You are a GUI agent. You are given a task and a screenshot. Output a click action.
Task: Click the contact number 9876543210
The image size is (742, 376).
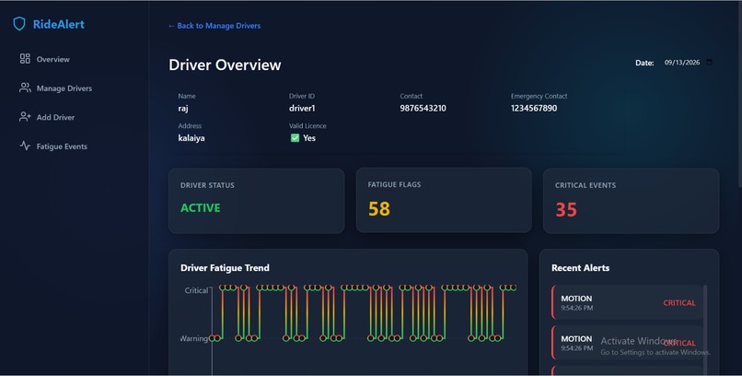point(423,108)
